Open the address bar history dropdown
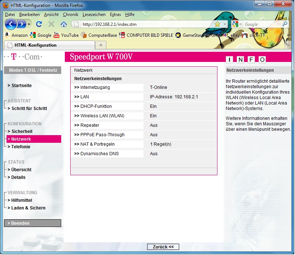 coord(225,24)
